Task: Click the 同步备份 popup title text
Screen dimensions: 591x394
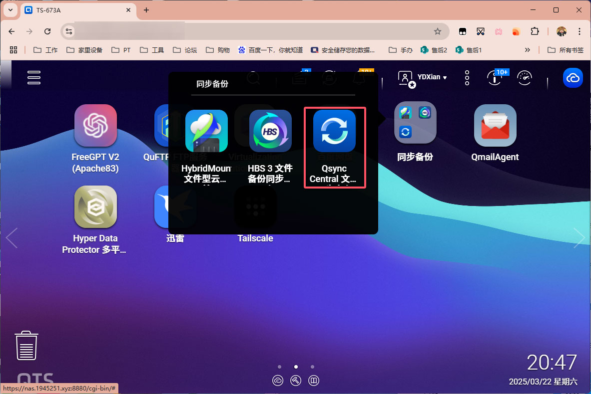Action: (212, 84)
